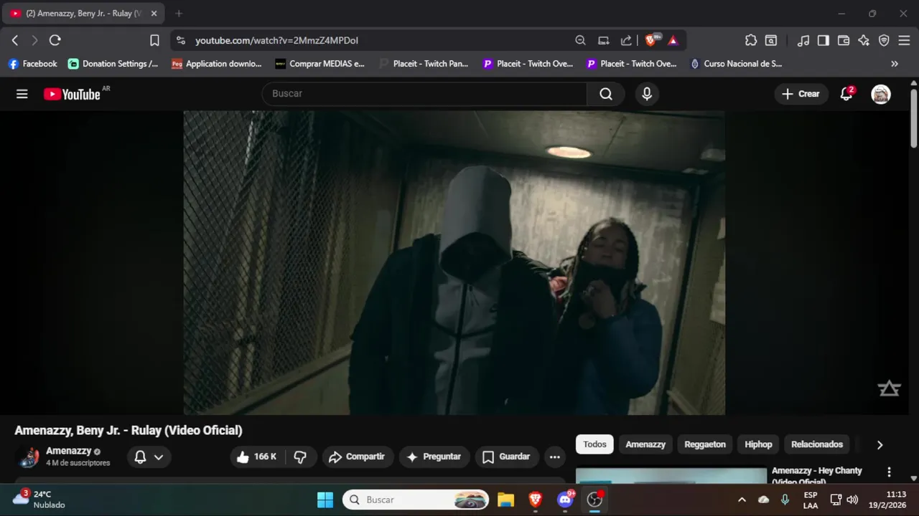Click the Guardar save button
This screenshot has width=919, height=516.
(x=506, y=457)
